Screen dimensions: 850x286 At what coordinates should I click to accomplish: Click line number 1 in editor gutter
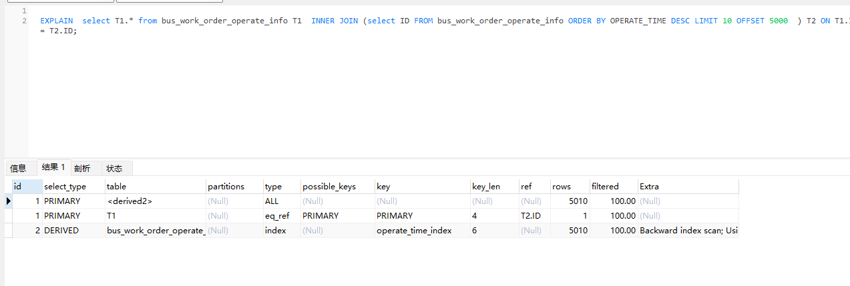[x=24, y=11]
